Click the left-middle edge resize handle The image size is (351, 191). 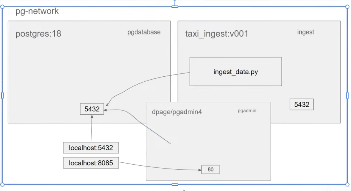tap(2, 95)
